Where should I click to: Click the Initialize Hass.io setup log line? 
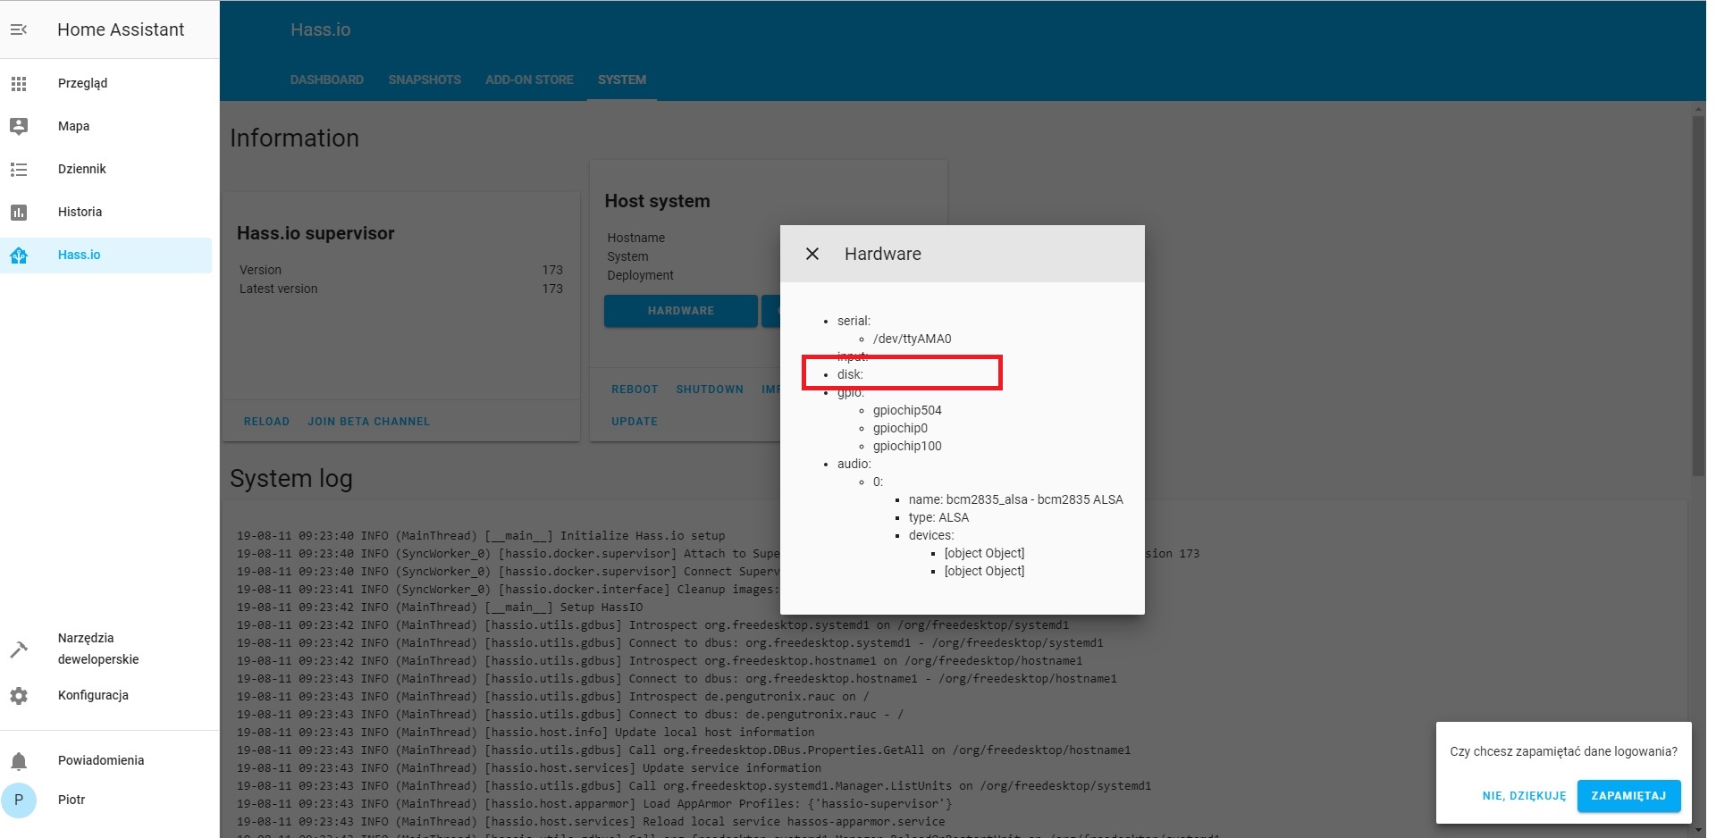tap(481, 536)
